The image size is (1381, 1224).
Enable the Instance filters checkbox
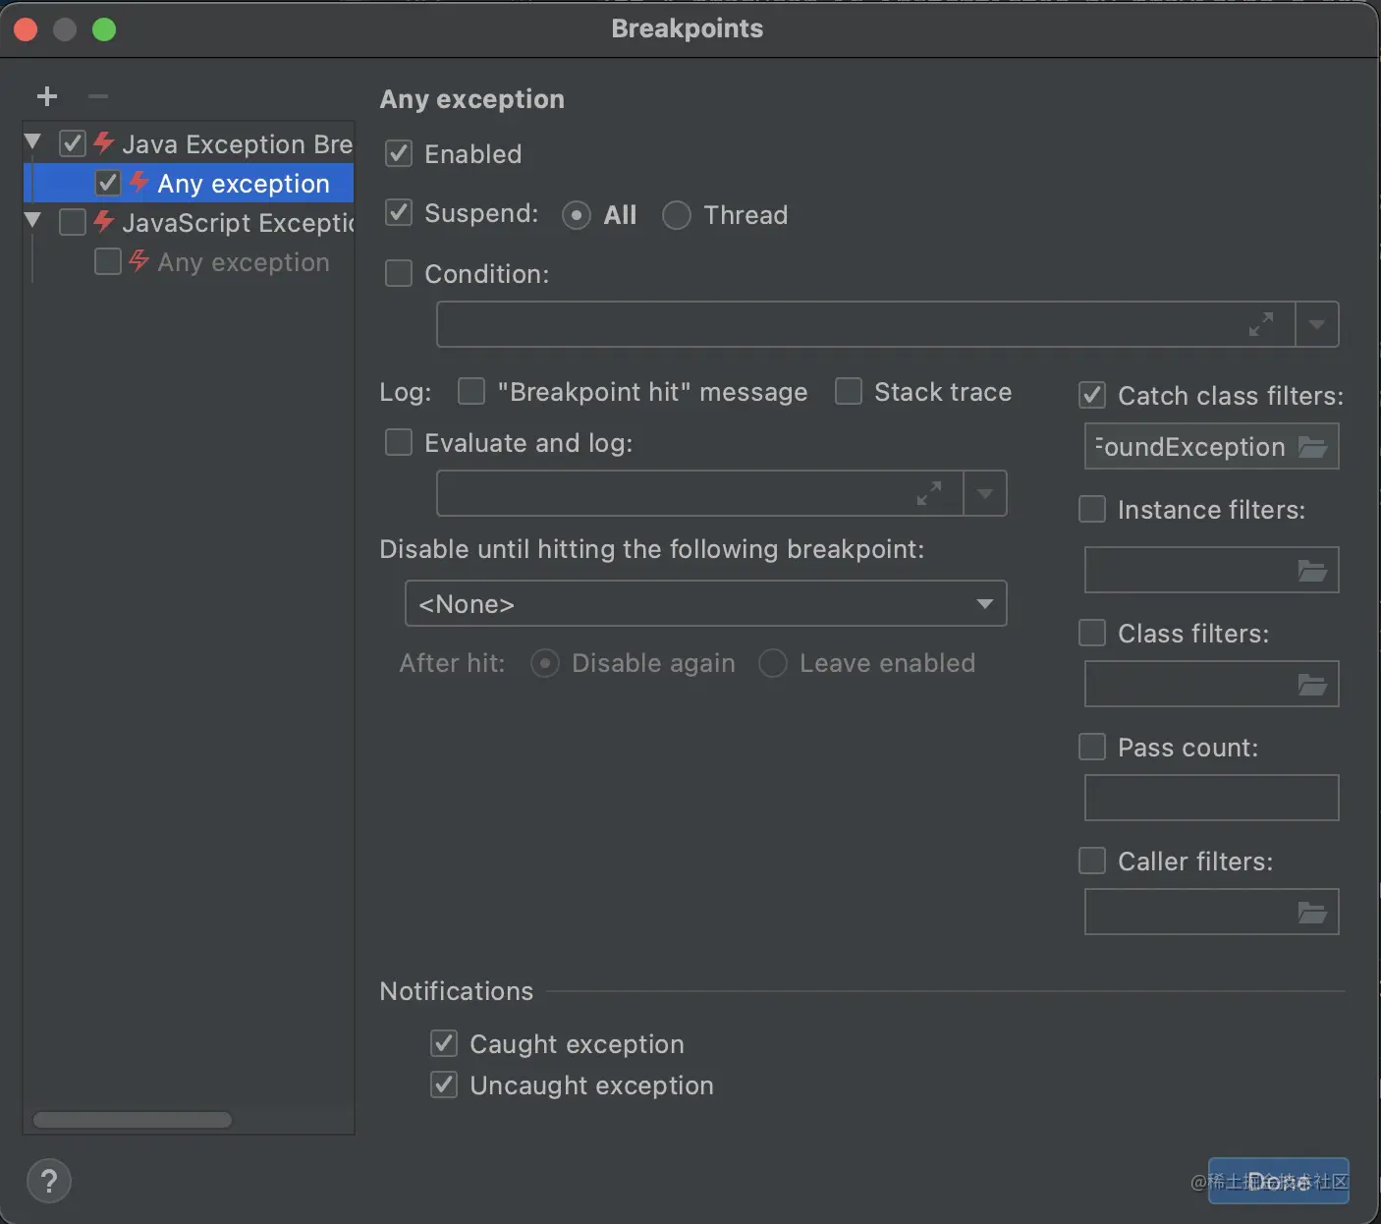(x=1092, y=509)
